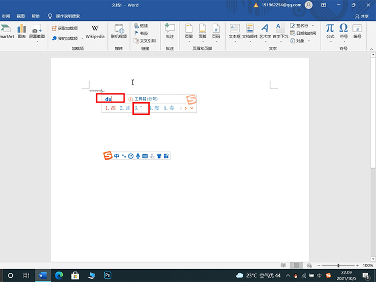Open 交叉引用 cross-reference

[145, 41]
